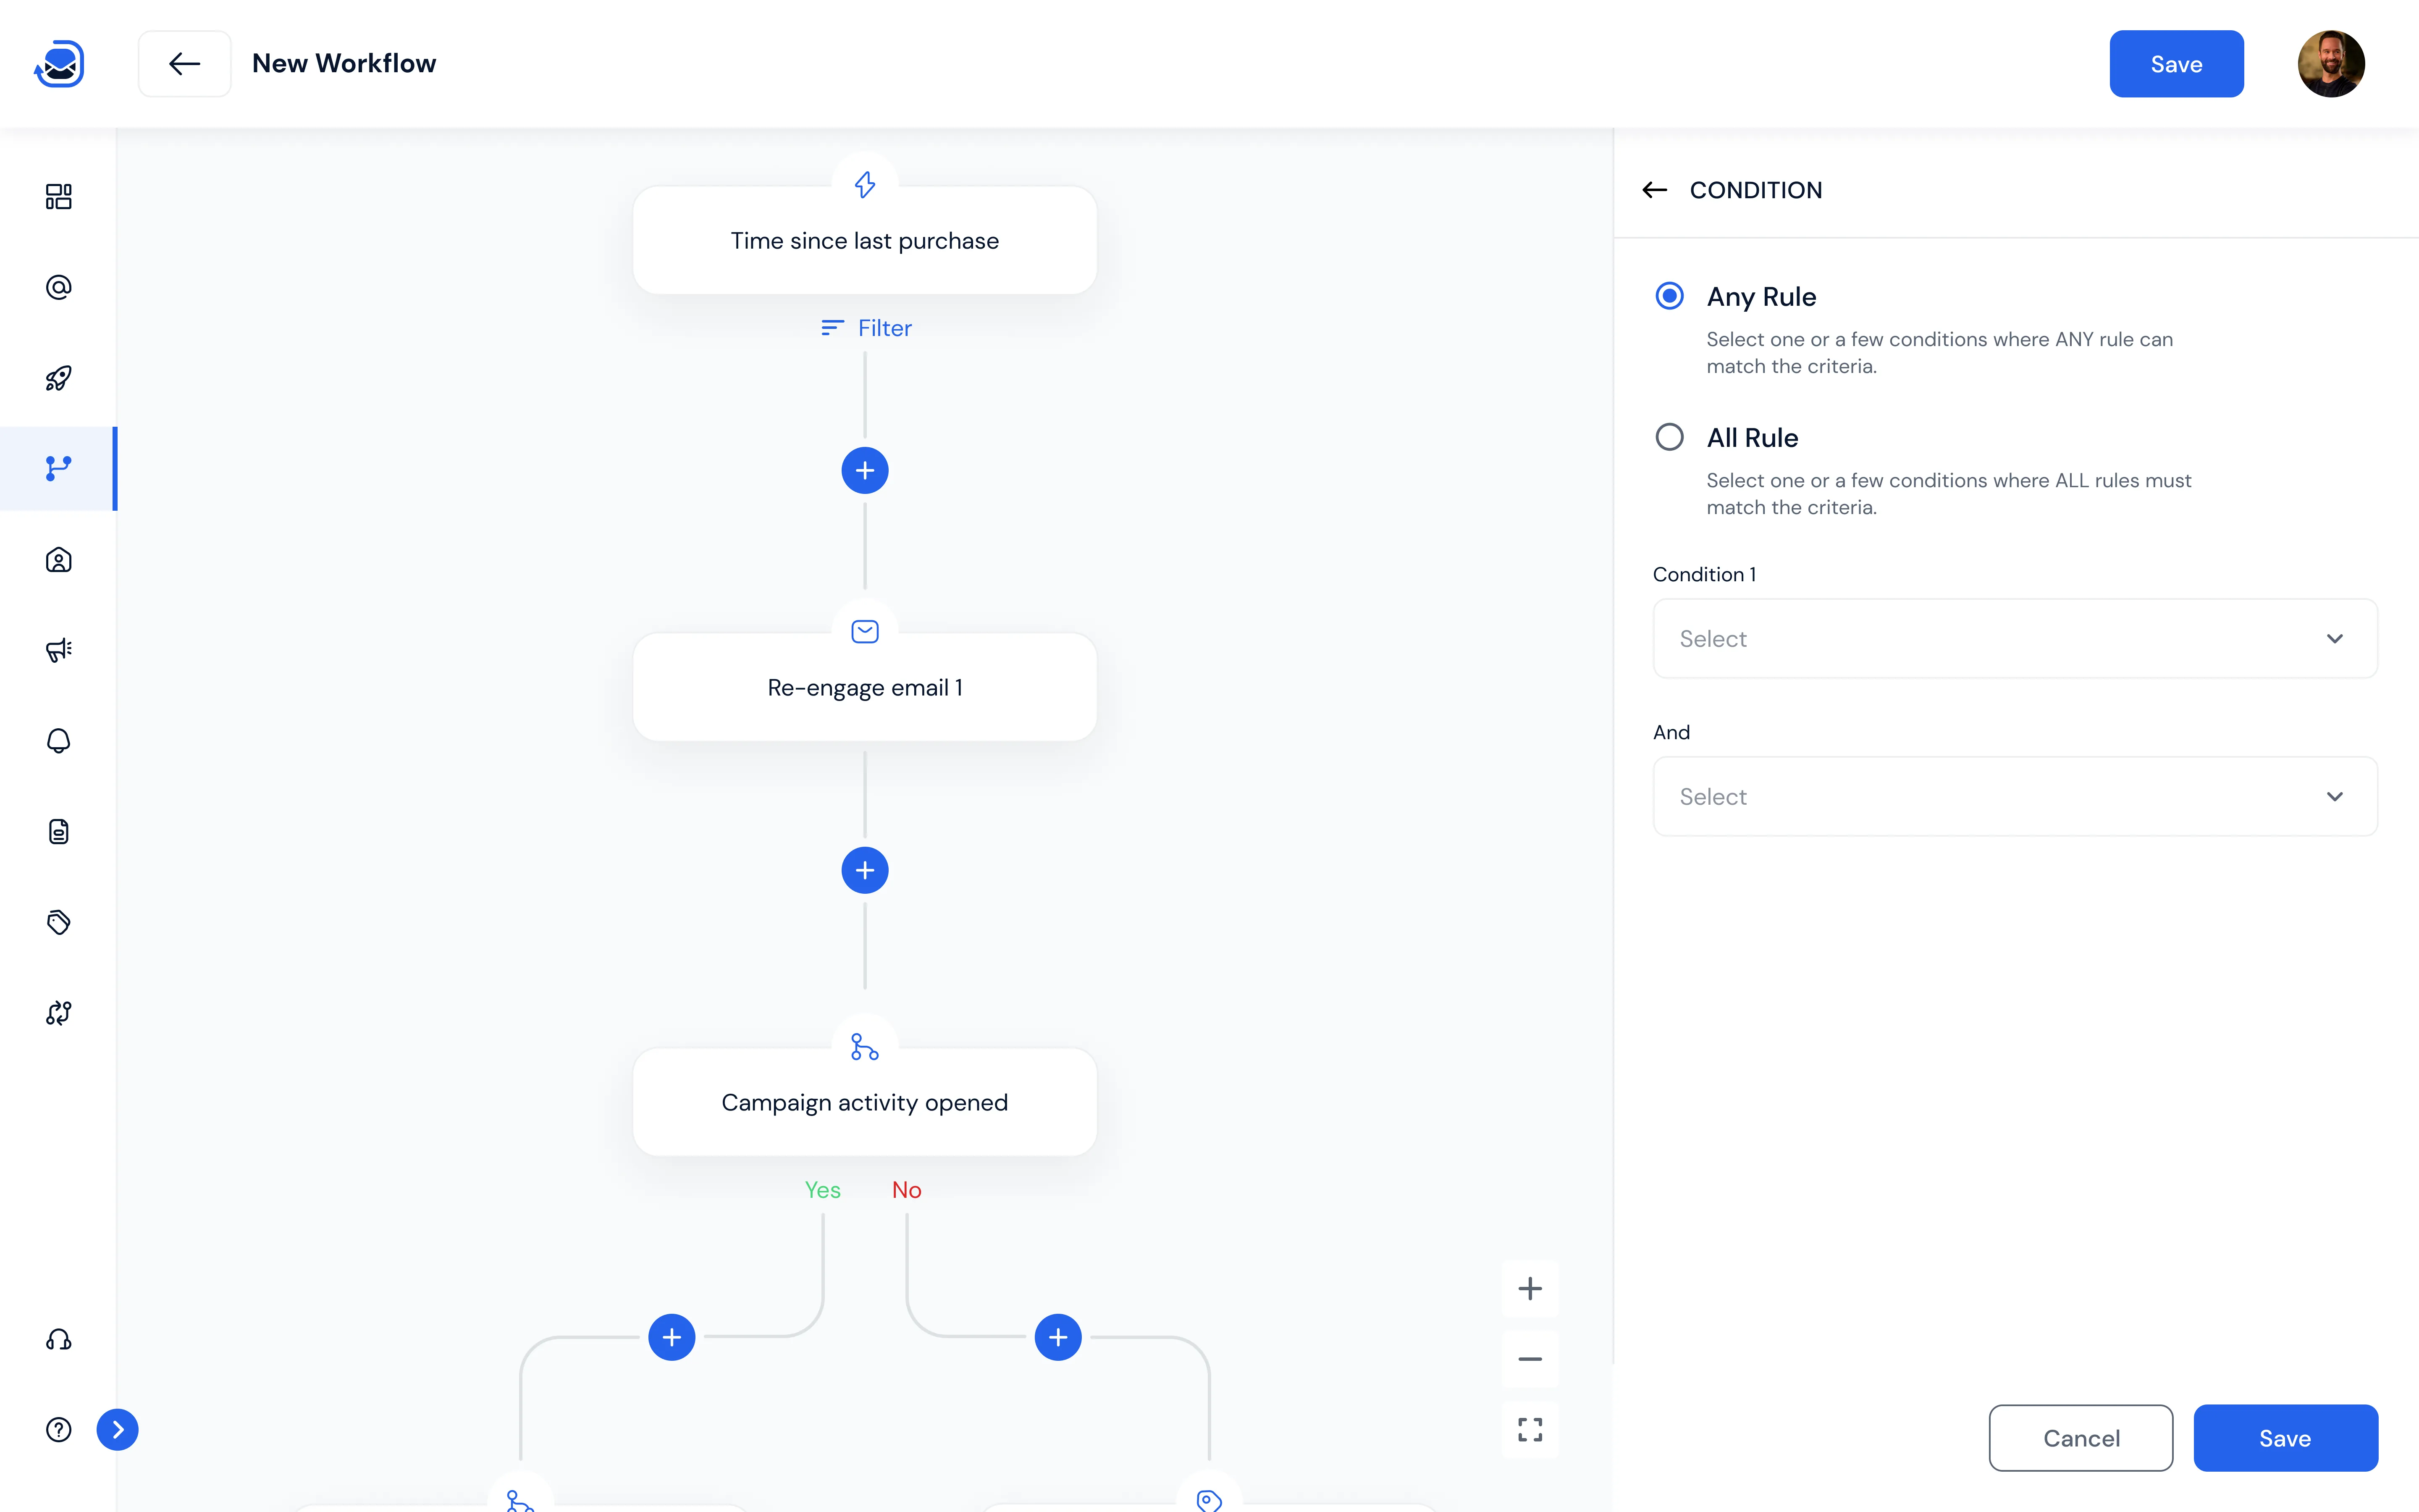Open the bell notifications icon in sidebar
Screen dimensions: 2419x1512
tap(59, 741)
